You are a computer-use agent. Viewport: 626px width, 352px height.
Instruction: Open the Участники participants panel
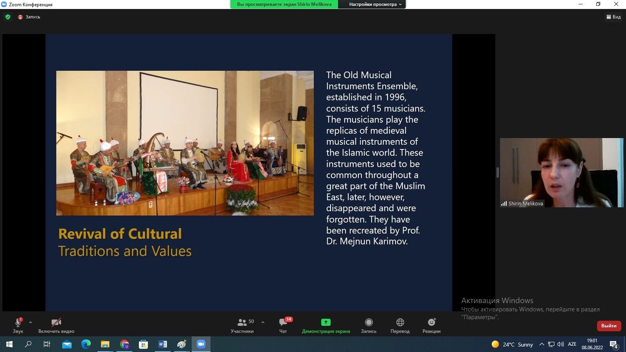coord(242,325)
